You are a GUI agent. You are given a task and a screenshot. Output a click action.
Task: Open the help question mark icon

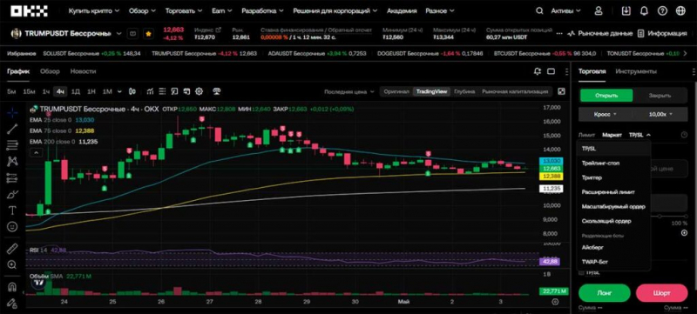pyautogui.click(x=662, y=10)
